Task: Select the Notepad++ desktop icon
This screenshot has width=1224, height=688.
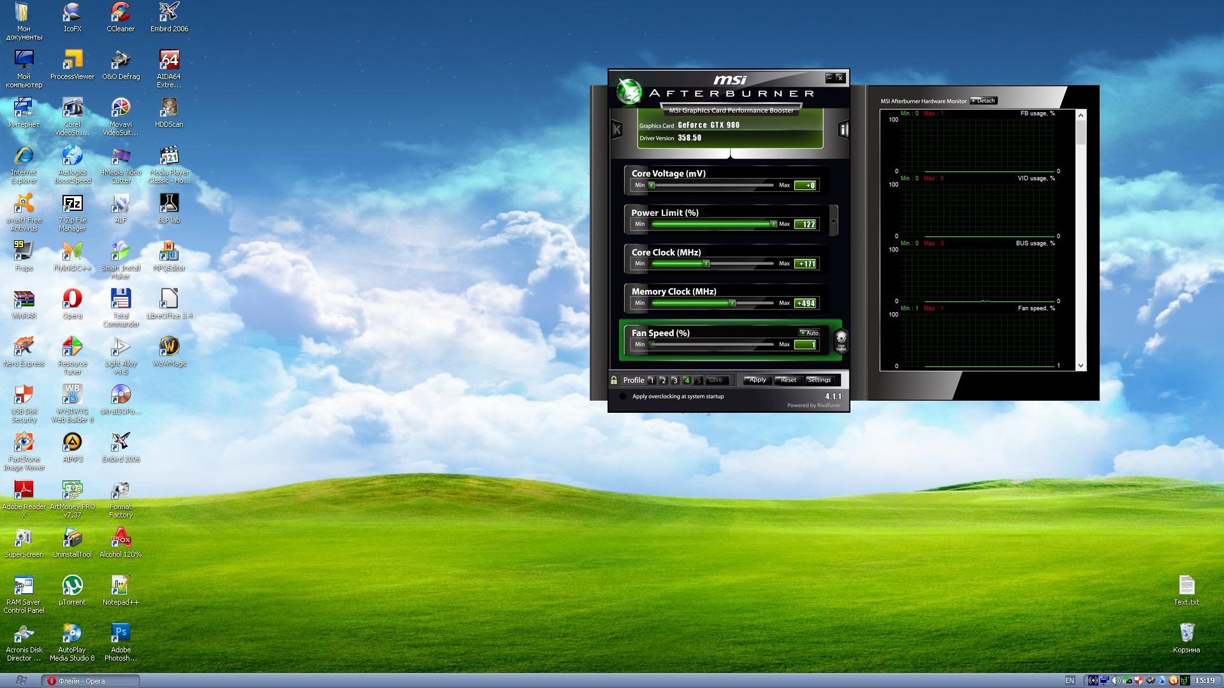Action: [x=120, y=591]
